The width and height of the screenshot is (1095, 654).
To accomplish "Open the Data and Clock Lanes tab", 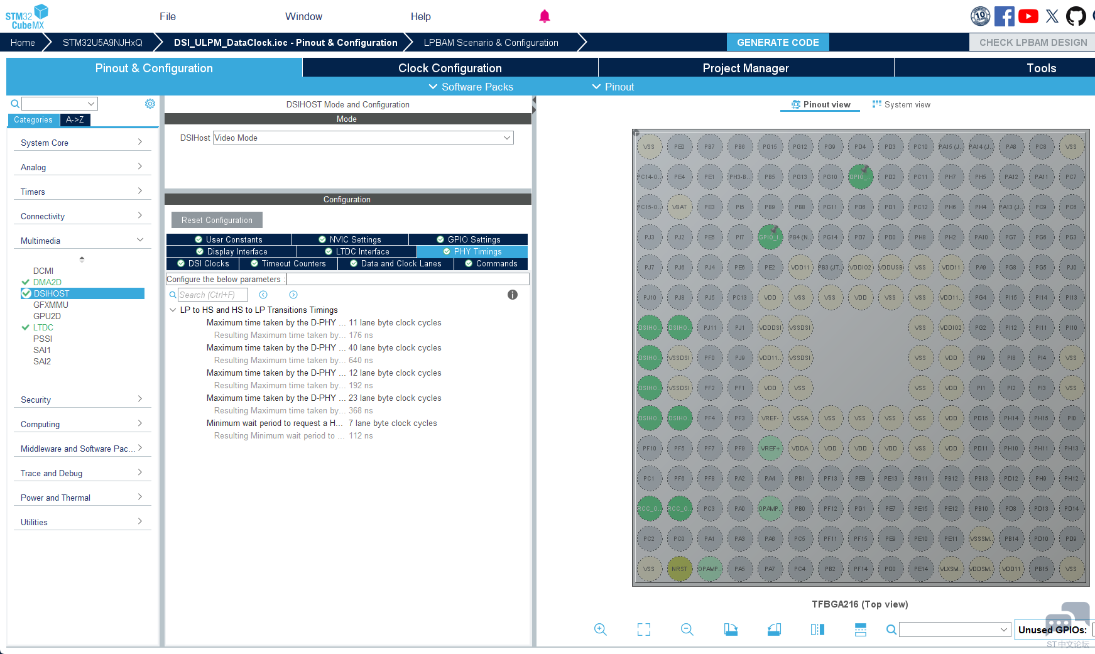I will click(x=396, y=264).
